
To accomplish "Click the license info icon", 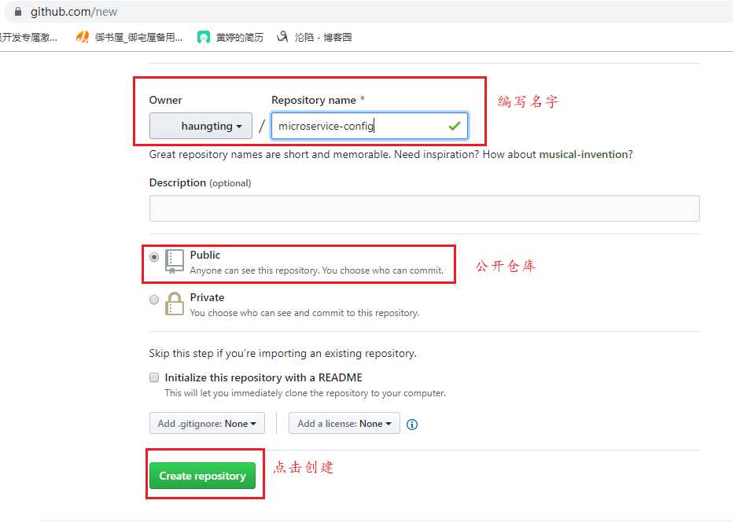I will tap(412, 424).
